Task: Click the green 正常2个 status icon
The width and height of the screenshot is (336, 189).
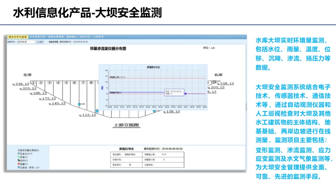Action: [19, 157]
